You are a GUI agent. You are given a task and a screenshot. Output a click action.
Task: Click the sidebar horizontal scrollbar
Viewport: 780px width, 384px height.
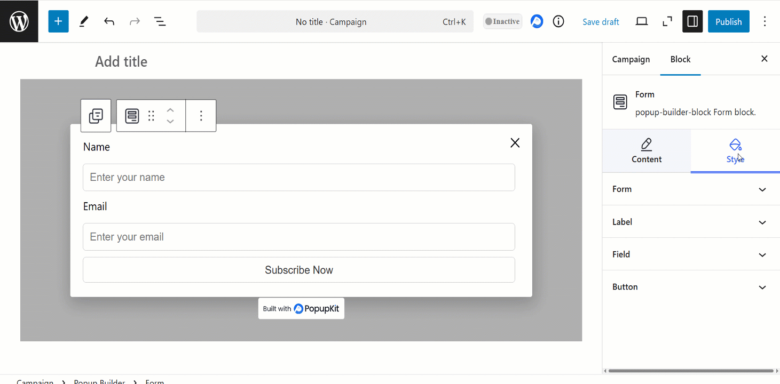pos(690,371)
